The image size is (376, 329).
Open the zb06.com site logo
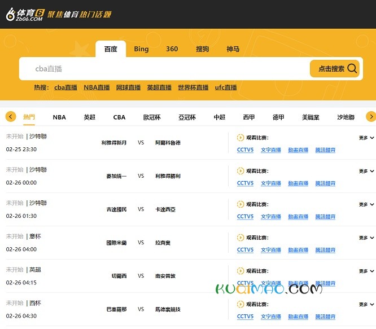pyautogui.click(x=25, y=15)
